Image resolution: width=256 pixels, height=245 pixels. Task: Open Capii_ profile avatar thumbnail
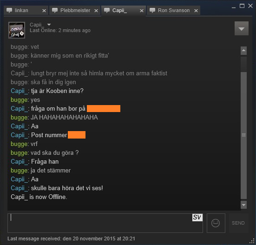(17, 30)
